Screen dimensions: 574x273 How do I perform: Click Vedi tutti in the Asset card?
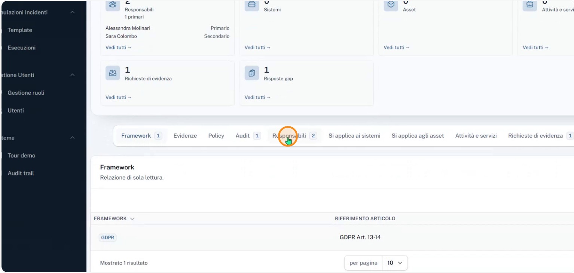point(397,47)
